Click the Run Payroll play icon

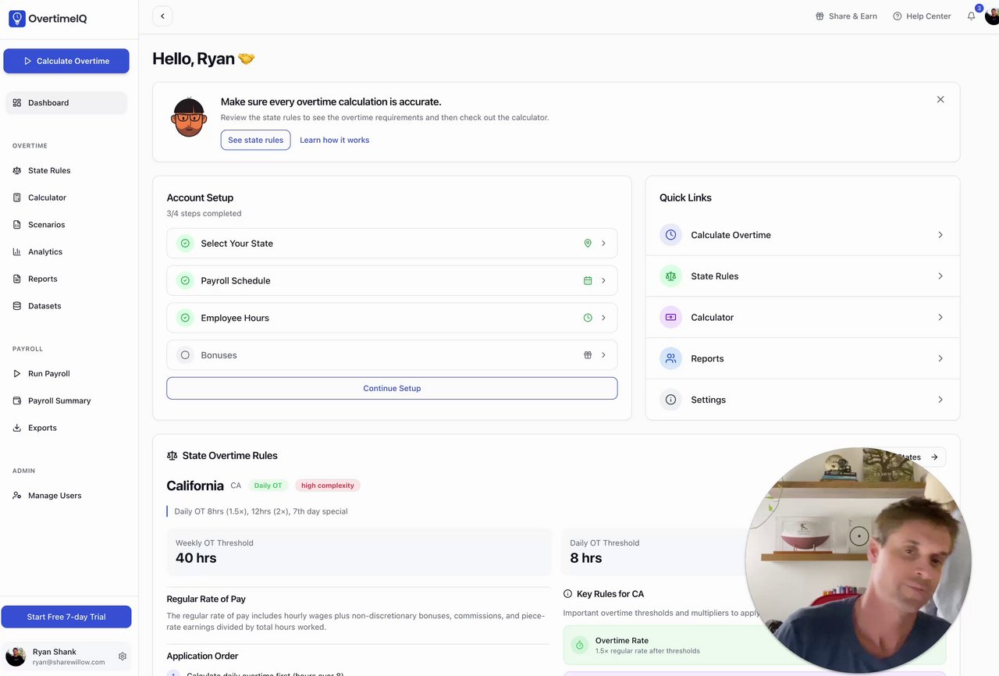point(17,374)
